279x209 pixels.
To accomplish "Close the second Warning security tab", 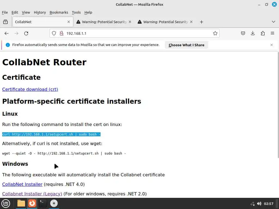I will [x=191, y=22].
